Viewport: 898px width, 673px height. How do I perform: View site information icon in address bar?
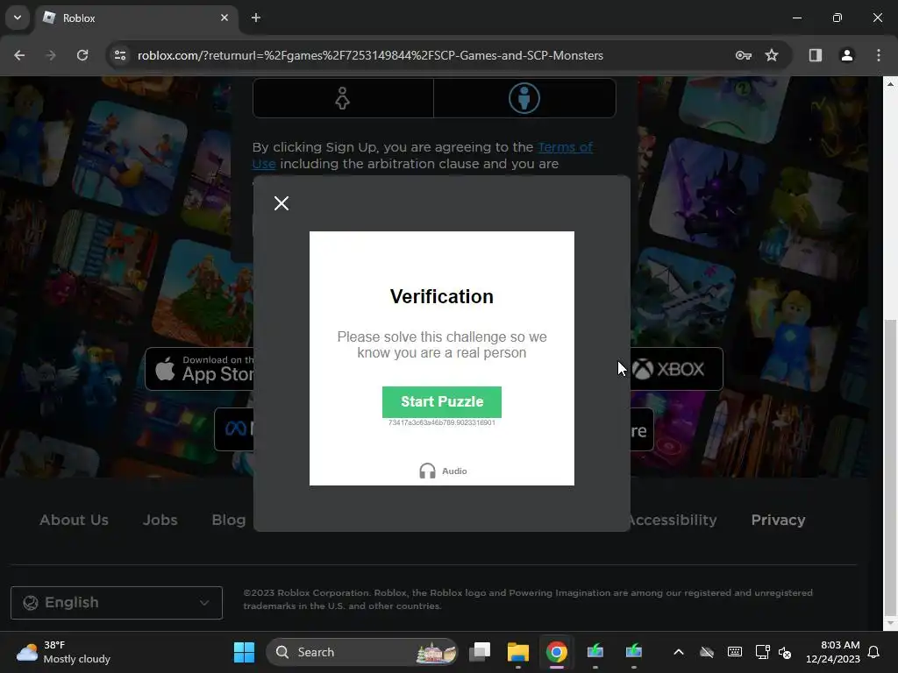click(x=120, y=55)
